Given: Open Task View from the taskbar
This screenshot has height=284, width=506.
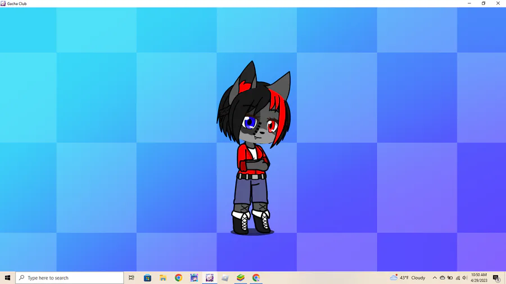Looking at the screenshot, I should [x=132, y=278].
